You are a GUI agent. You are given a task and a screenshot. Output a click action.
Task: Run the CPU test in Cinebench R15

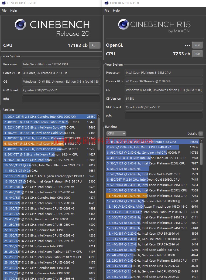[x=197, y=54]
